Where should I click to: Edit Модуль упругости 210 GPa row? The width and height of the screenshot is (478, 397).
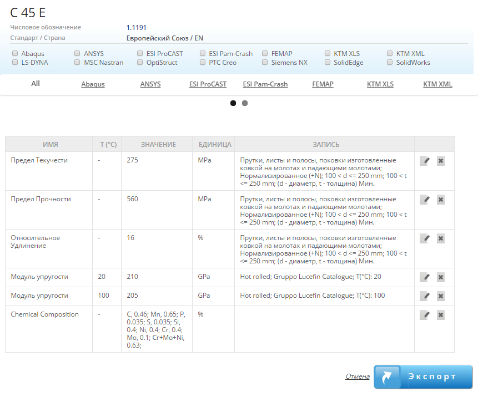[425, 277]
